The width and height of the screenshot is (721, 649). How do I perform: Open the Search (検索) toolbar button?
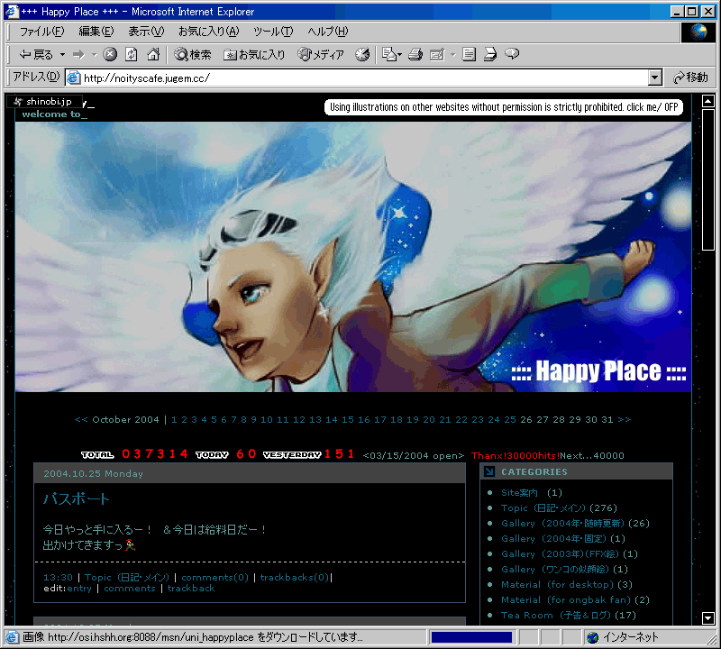click(193, 55)
